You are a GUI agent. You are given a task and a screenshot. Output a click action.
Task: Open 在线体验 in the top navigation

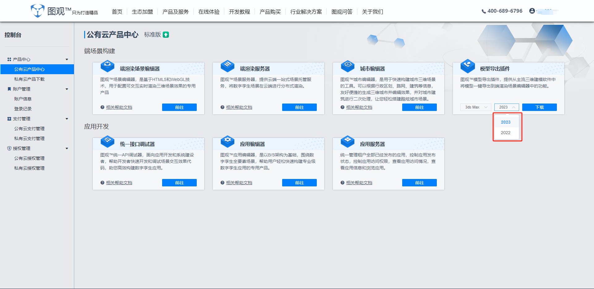click(x=209, y=12)
